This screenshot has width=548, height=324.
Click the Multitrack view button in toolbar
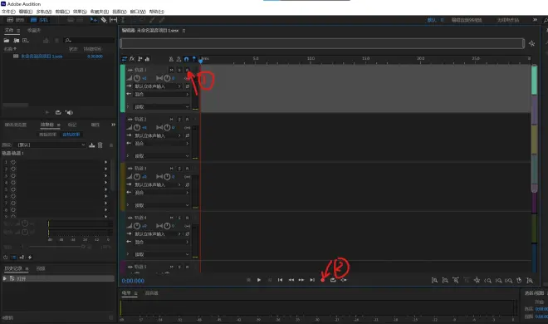39,20
